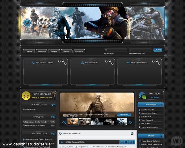Image resolution: width=185 pixels, height=148 pixels.
Task: Open Left 4 Dead 2 in navigation
Action: click(x=146, y=123)
